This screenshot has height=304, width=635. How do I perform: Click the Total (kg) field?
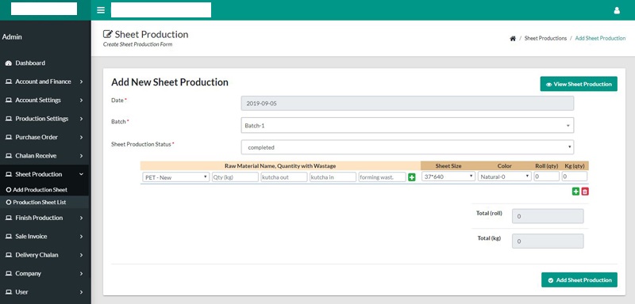(x=548, y=241)
